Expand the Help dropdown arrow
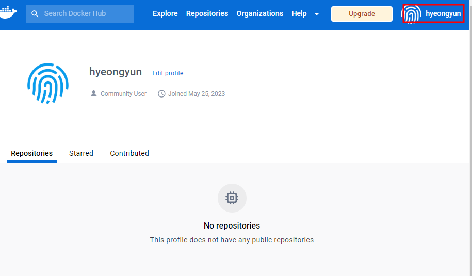 pyautogui.click(x=317, y=14)
